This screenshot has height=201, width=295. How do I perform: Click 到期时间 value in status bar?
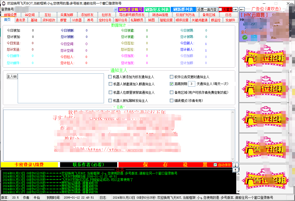tap(79, 198)
